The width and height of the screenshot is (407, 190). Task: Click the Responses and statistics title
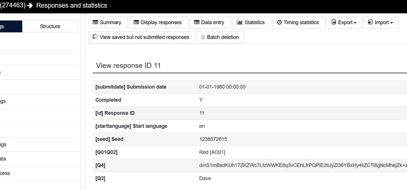click(72, 5)
